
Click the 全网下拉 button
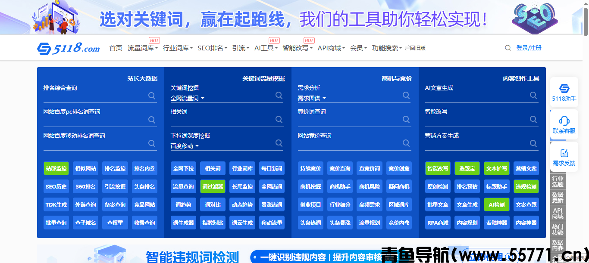[x=183, y=168]
